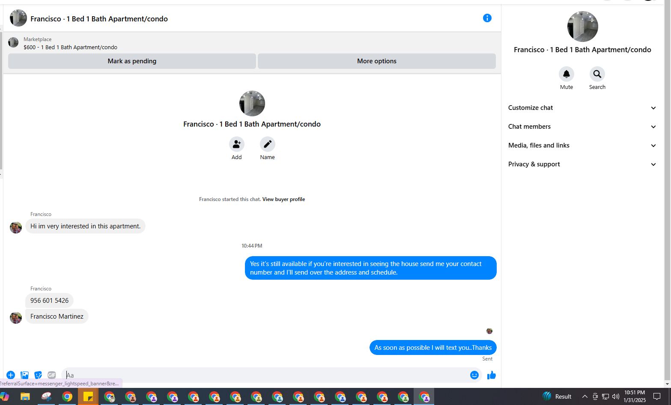Send a thumbs-up like
The width and height of the screenshot is (671, 405).
click(x=491, y=375)
